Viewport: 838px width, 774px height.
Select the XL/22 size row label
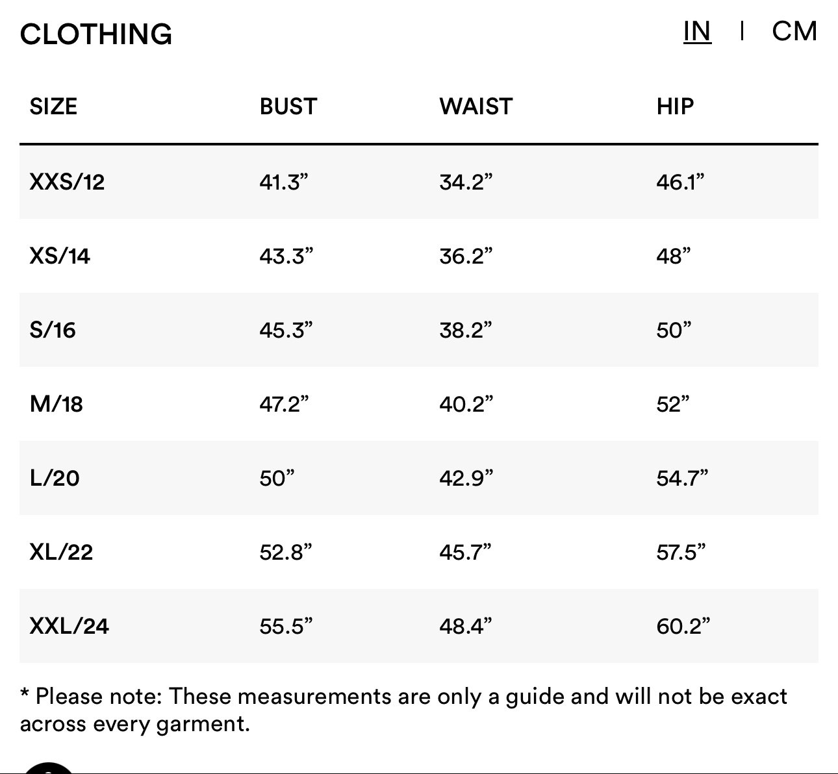point(61,552)
